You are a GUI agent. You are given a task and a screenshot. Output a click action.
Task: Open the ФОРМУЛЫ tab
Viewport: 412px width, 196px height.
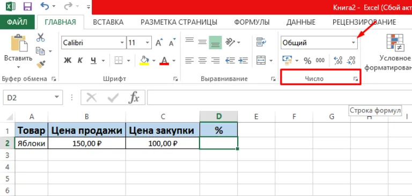252,22
